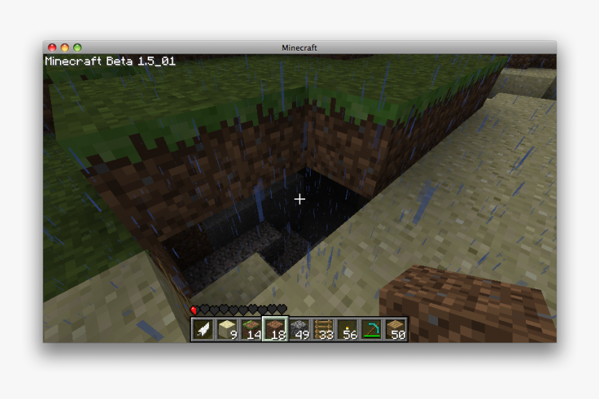This screenshot has width=599, height=399.
Task: Select the diamond pickaxe hotbar slot
Action: 372,329
